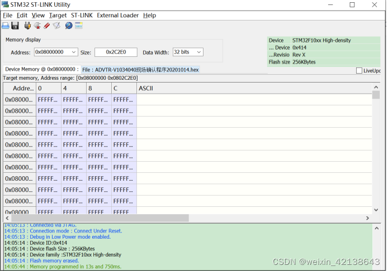This screenshot has width=388, height=271.
Task: Toggle the LiveUpdate checkbox
Action: 359,71
